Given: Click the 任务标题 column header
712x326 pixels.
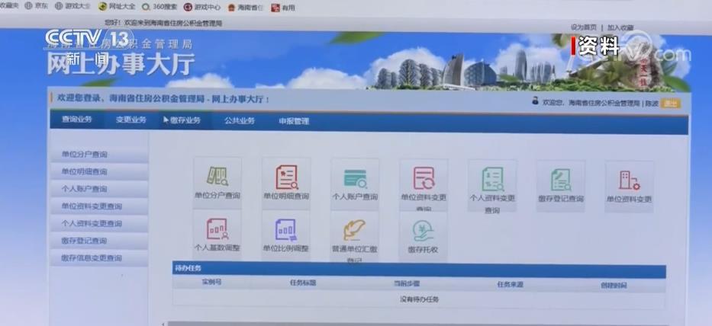Looking at the screenshot, I should coord(302,283).
